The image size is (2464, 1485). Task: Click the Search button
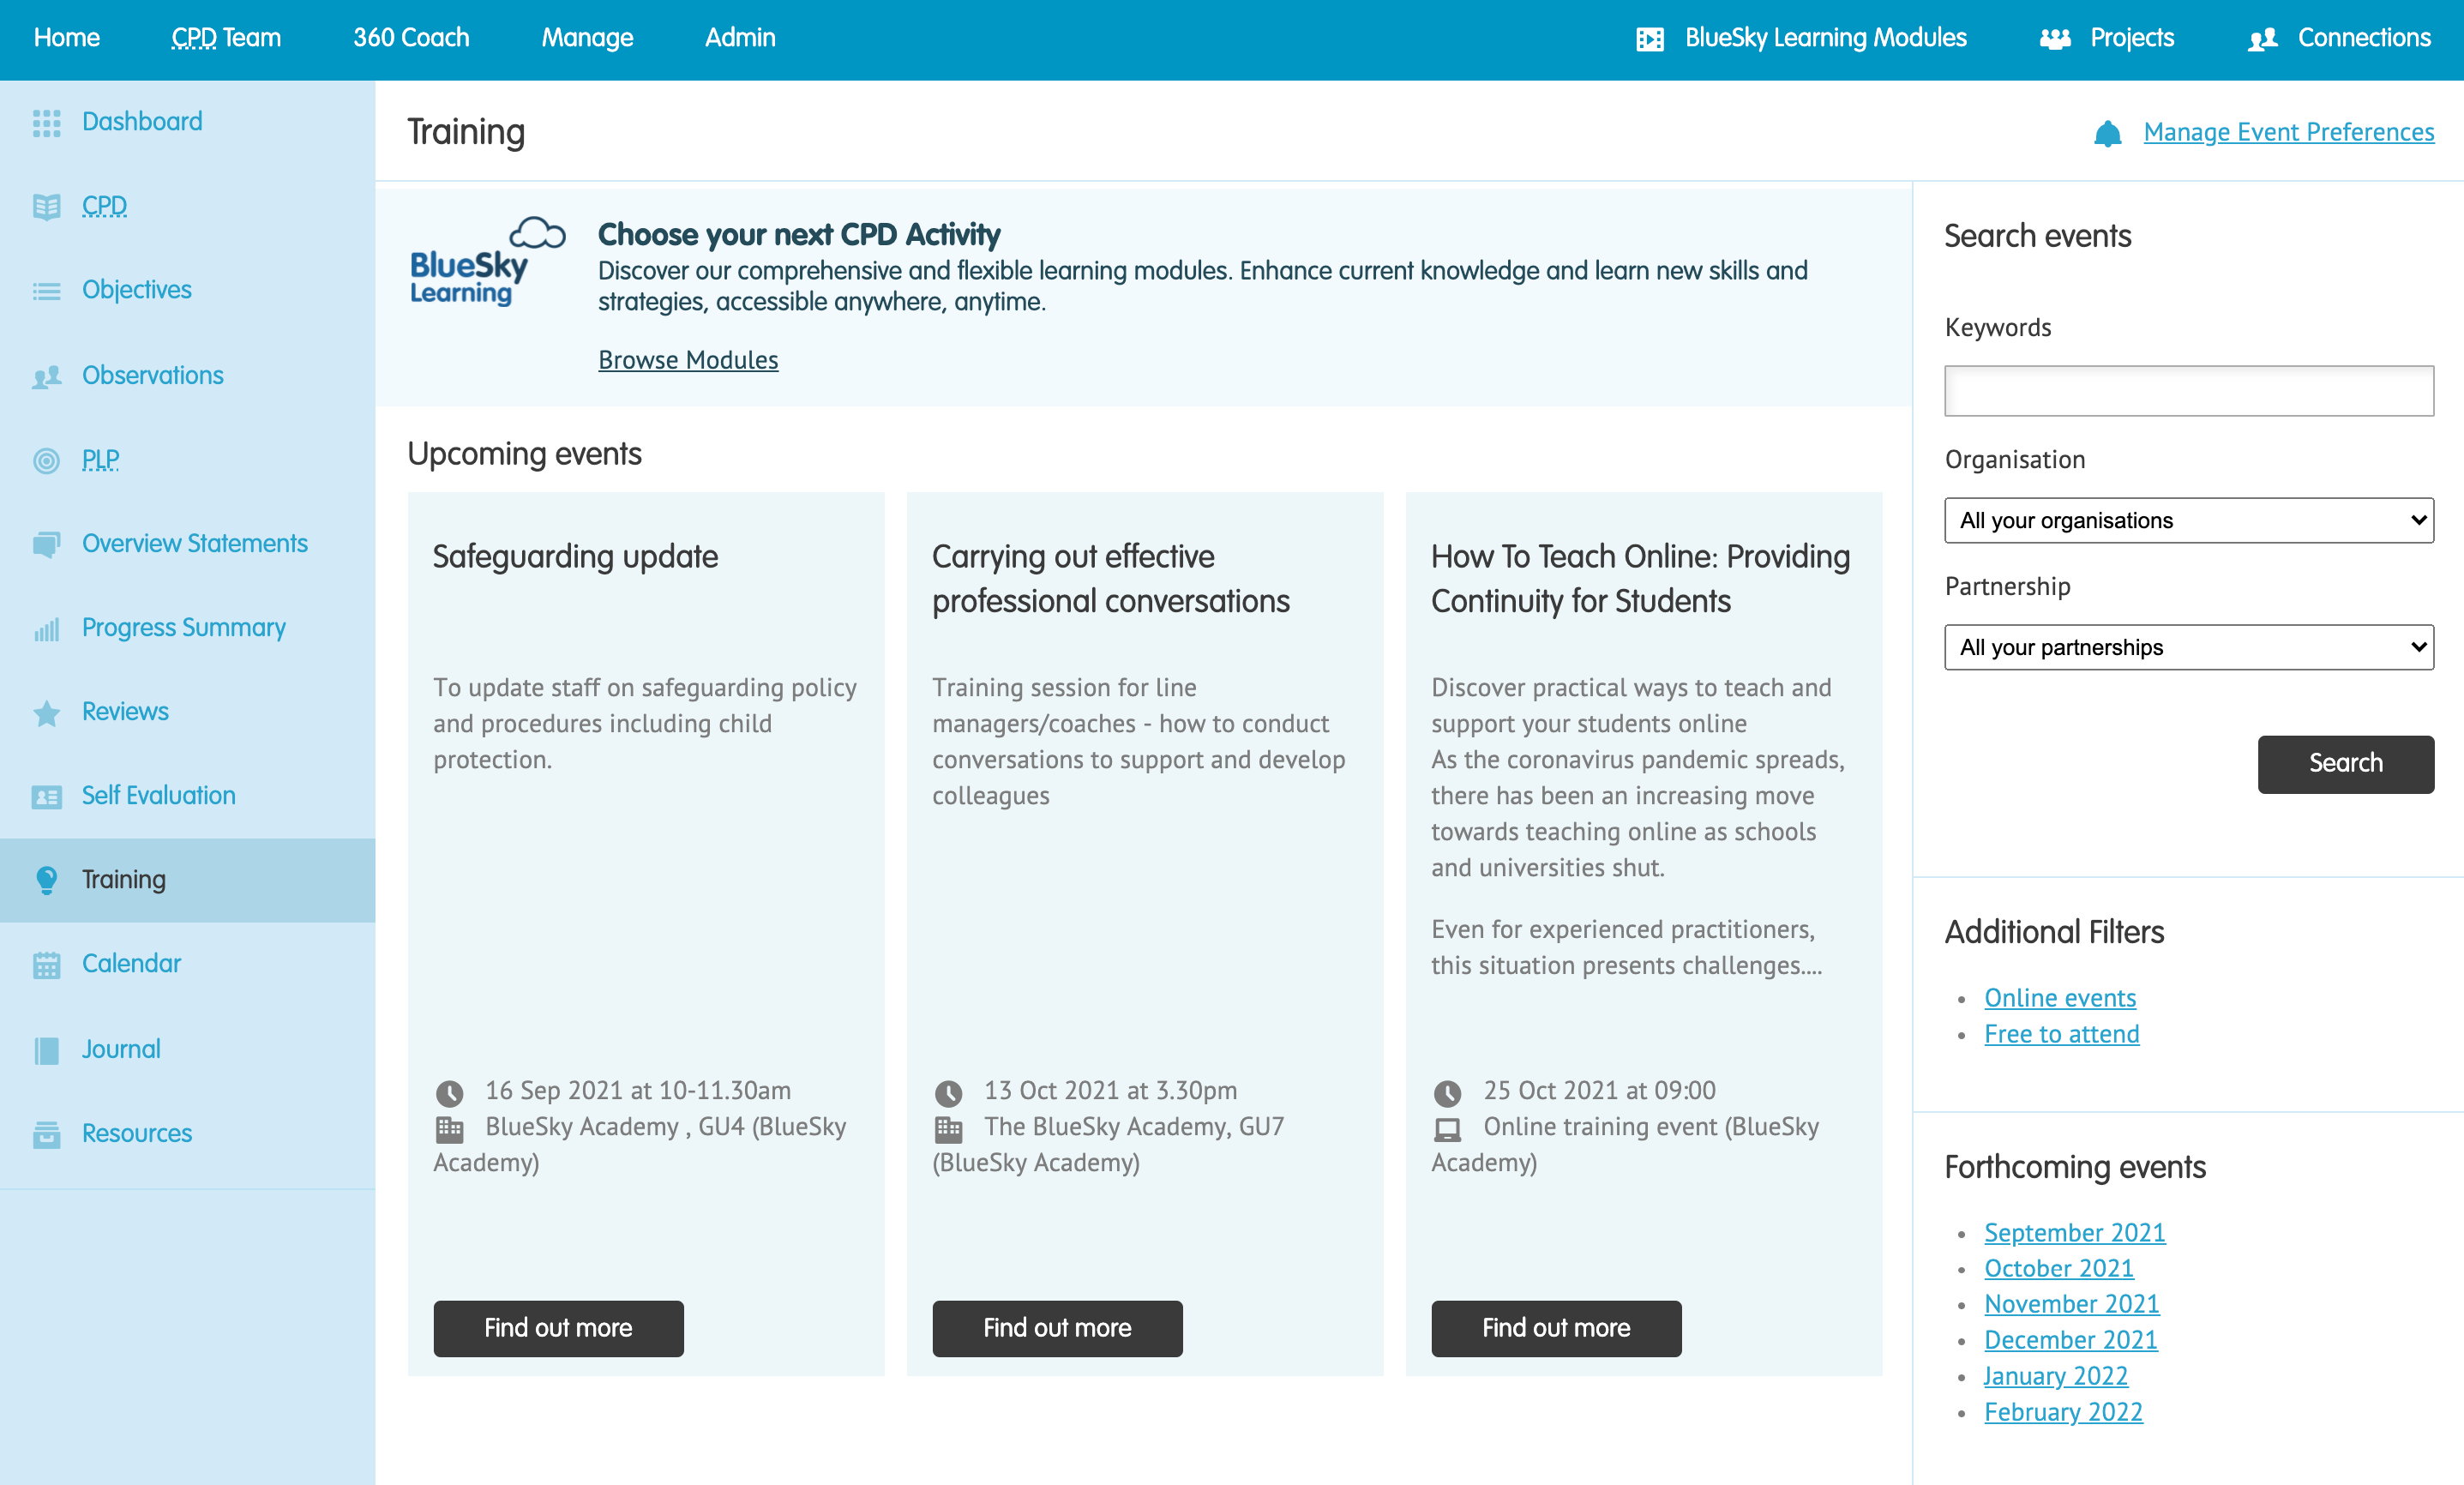tap(2346, 764)
